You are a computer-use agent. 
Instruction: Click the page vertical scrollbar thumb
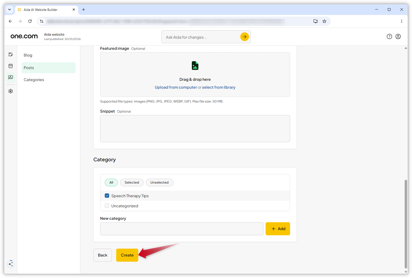(x=406, y=224)
